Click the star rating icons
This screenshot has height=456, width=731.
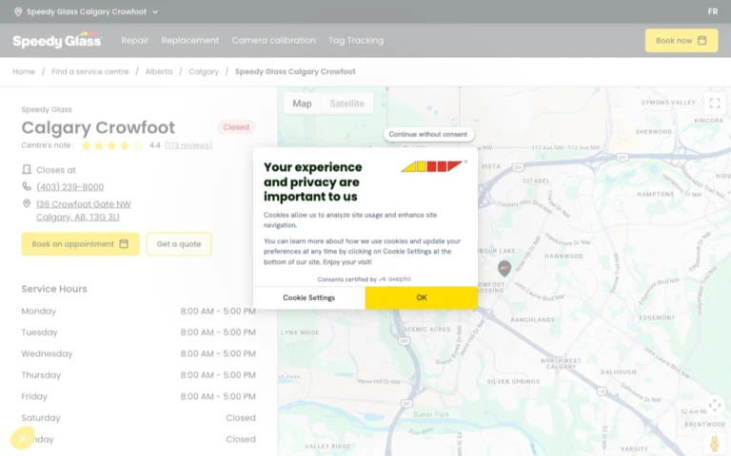point(111,145)
